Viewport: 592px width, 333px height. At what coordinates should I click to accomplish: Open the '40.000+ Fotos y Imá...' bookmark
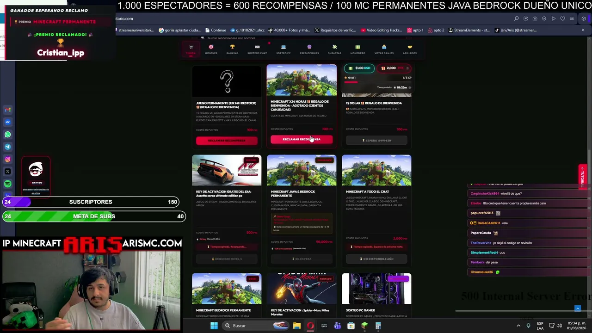(x=289, y=30)
